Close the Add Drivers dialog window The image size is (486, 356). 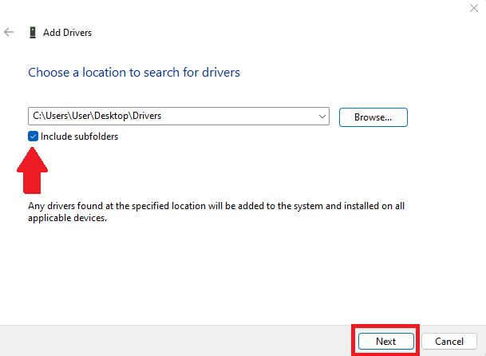[x=474, y=8]
